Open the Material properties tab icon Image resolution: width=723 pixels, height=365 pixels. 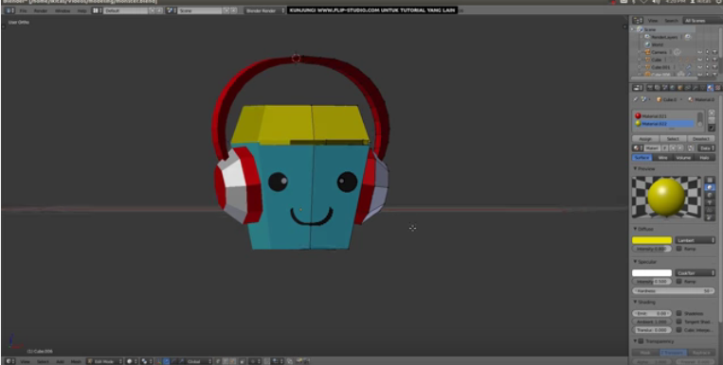[710, 87]
